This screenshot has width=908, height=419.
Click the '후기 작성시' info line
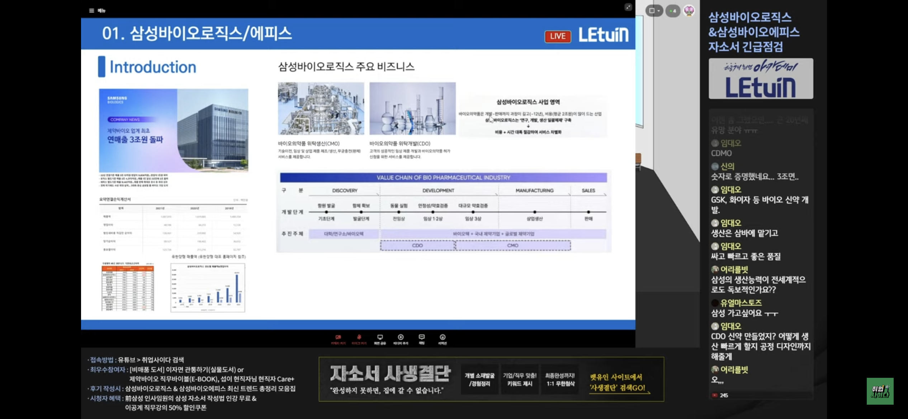pyautogui.click(x=191, y=389)
